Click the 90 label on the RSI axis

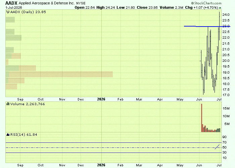(x=225, y=137)
